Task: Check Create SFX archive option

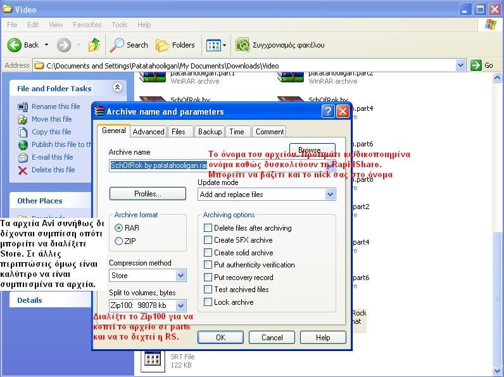Action: click(208, 240)
